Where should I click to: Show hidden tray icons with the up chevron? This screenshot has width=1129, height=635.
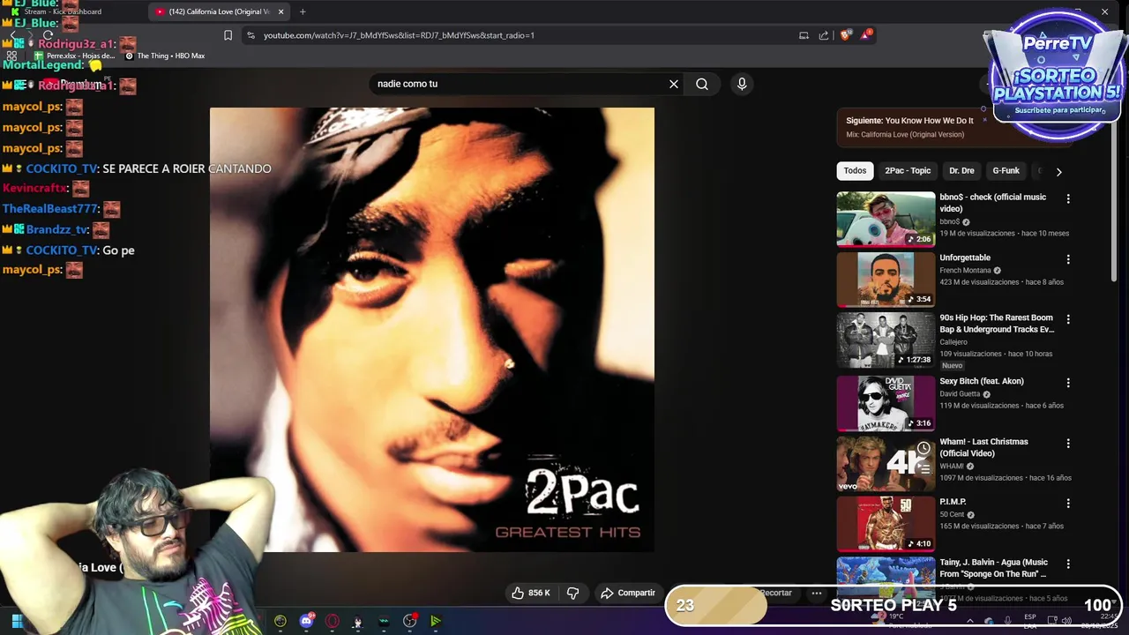[x=969, y=621]
